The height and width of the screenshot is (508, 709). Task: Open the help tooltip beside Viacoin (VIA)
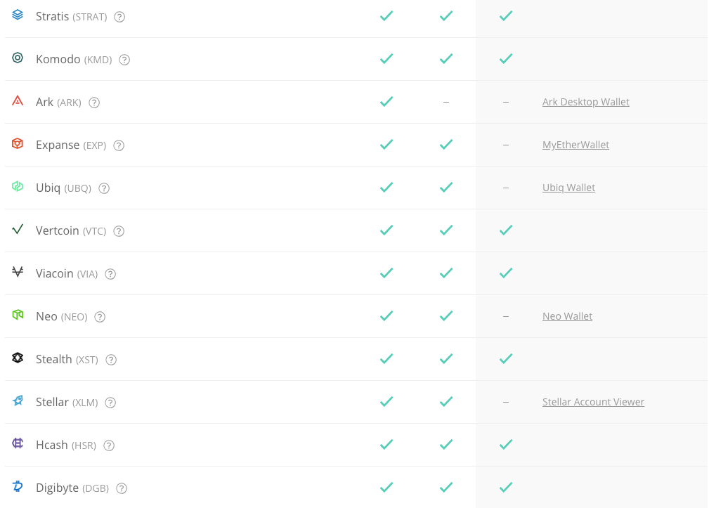(x=110, y=274)
